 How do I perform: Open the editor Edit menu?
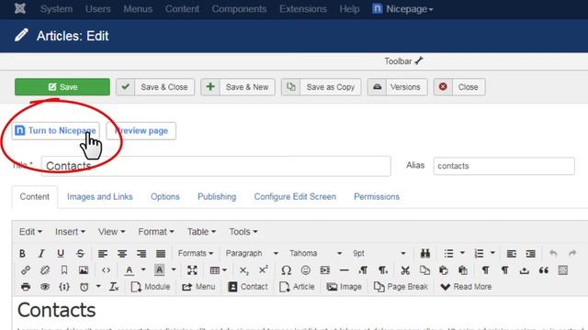tap(30, 232)
